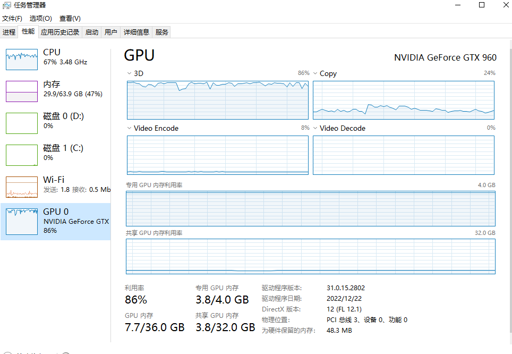Go to the 启动 tab

(92, 32)
